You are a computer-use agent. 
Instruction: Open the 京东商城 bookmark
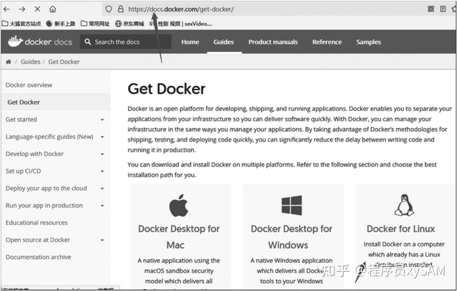click(130, 24)
